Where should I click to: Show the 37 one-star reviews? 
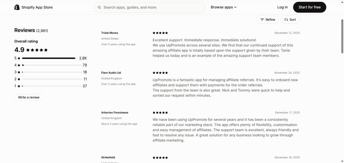point(85,86)
